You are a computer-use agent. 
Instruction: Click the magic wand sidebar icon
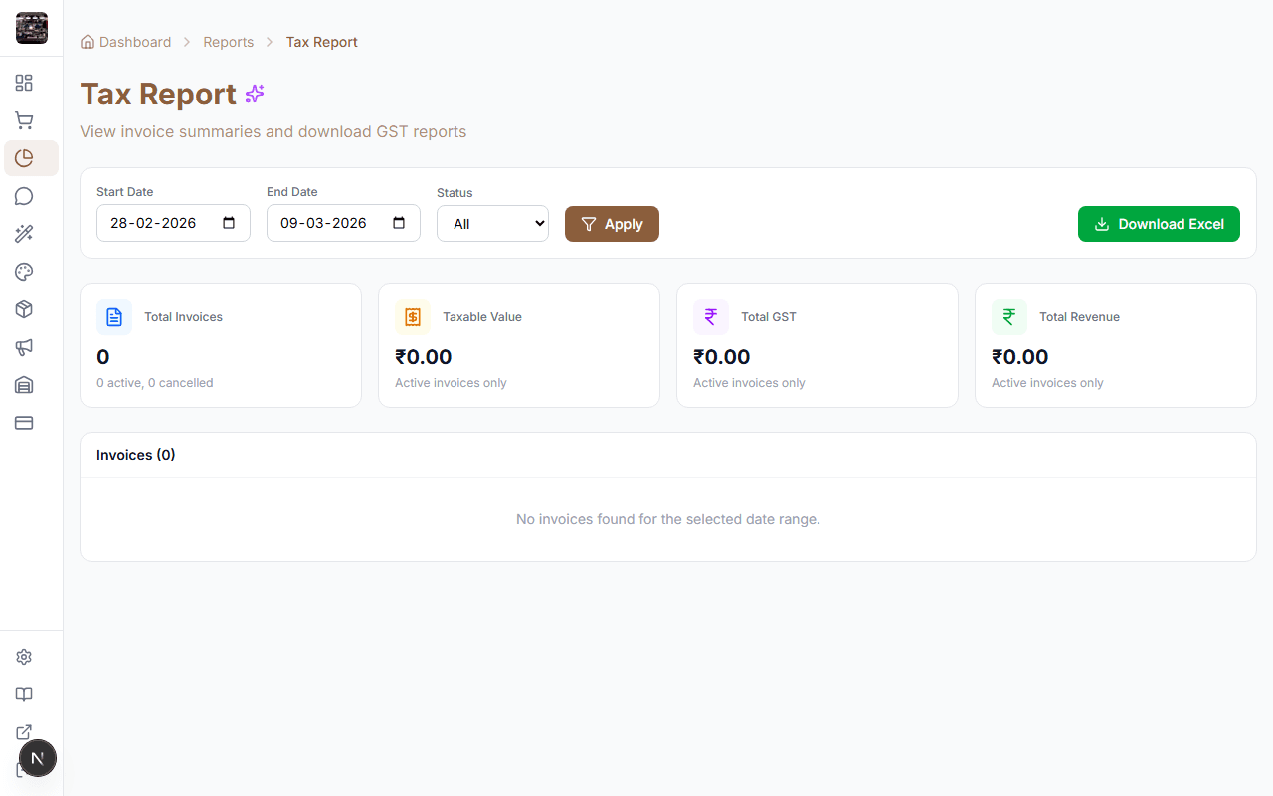coord(24,234)
